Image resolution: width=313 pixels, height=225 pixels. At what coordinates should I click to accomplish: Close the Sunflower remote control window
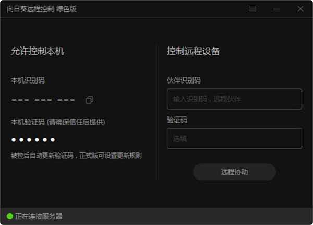(x=300, y=9)
